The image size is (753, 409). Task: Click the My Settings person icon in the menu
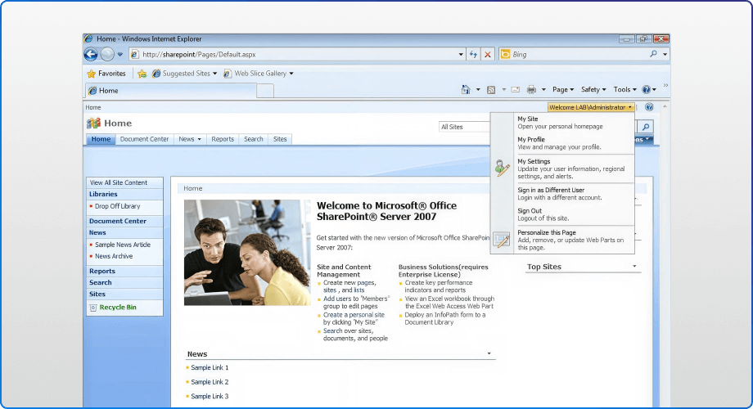[x=502, y=169]
